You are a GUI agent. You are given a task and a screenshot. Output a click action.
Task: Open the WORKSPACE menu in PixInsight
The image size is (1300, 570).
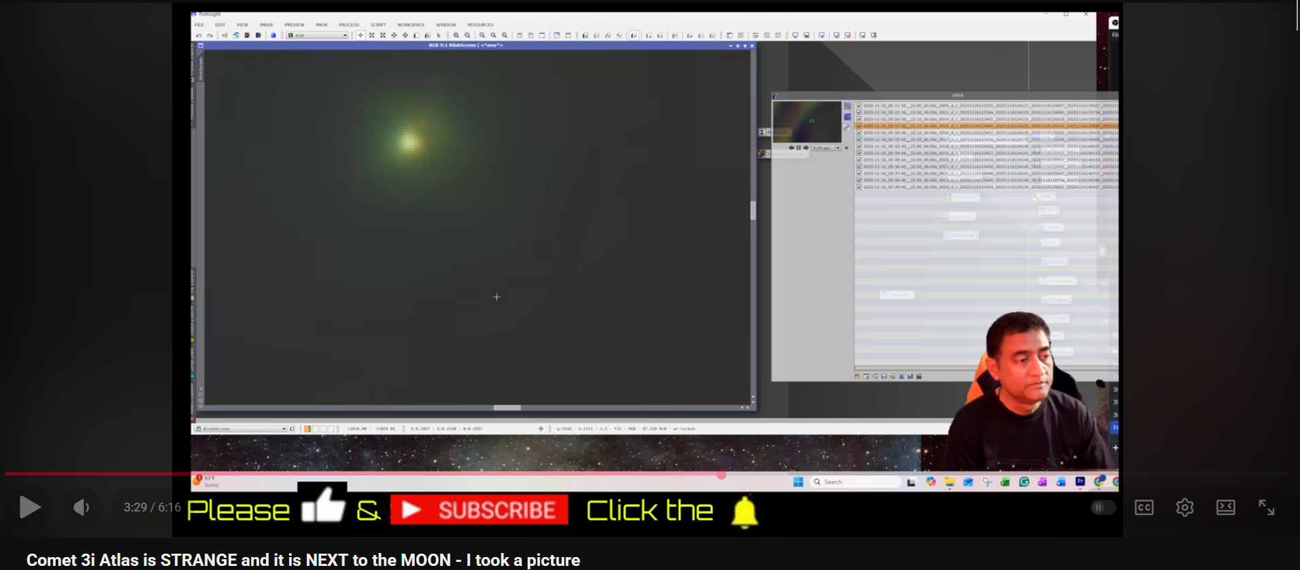point(411,24)
